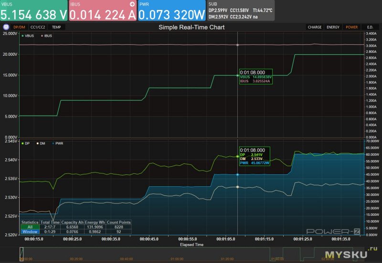This screenshot has width=382, height=263.
Task: Click the DM:2.592V reading in SUB panel
Action: pos(218,17)
